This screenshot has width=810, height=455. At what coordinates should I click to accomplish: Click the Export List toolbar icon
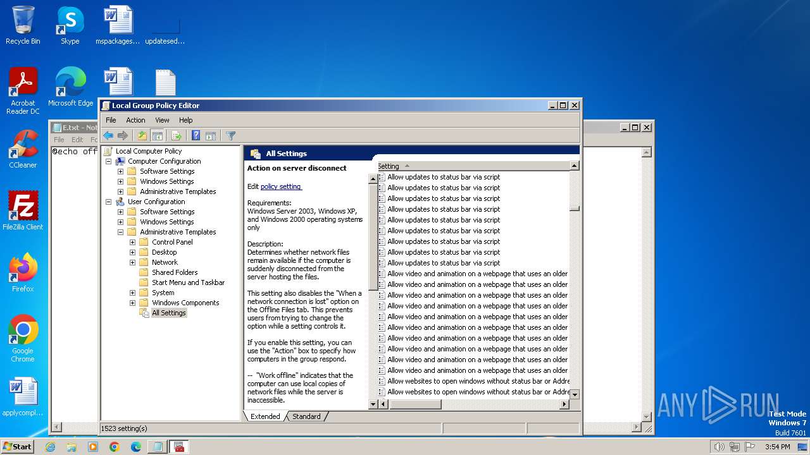tap(177, 136)
